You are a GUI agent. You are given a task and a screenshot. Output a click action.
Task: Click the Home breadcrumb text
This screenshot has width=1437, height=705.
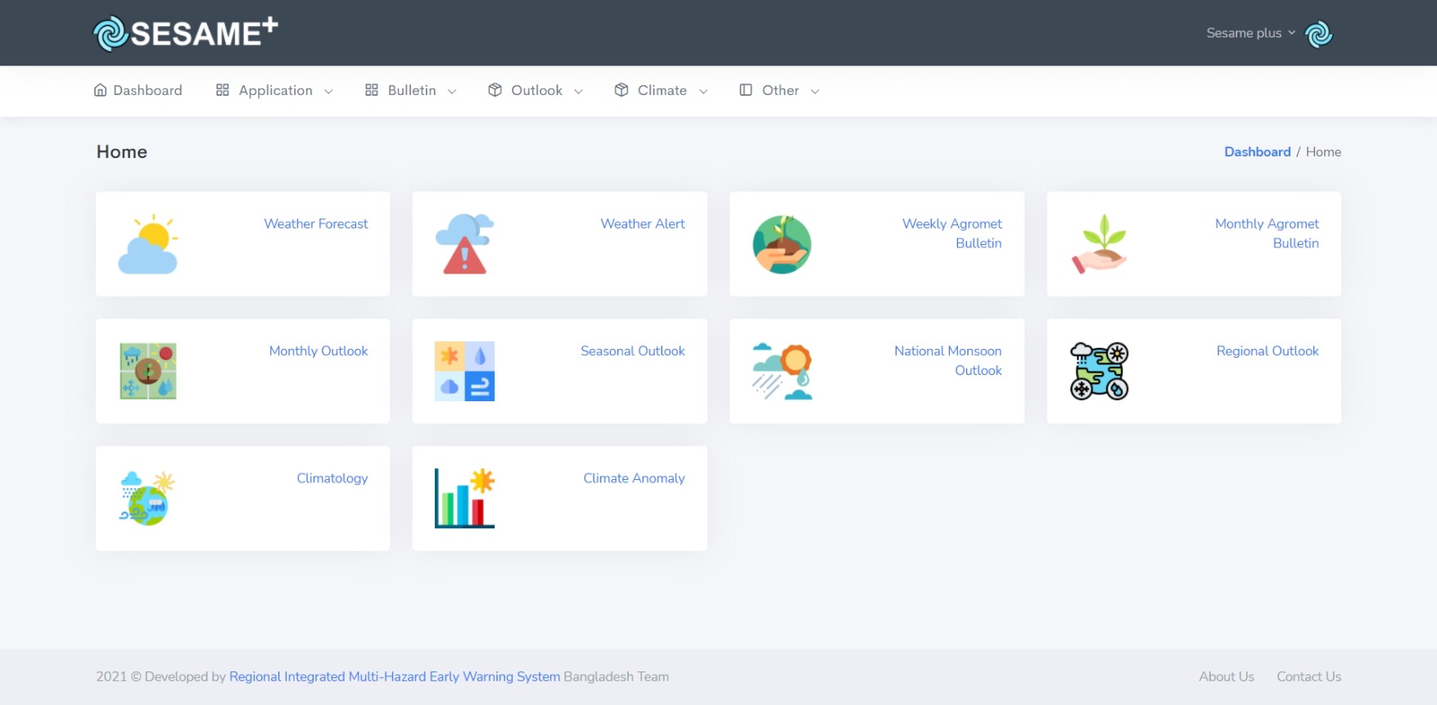coord(1323,151)
